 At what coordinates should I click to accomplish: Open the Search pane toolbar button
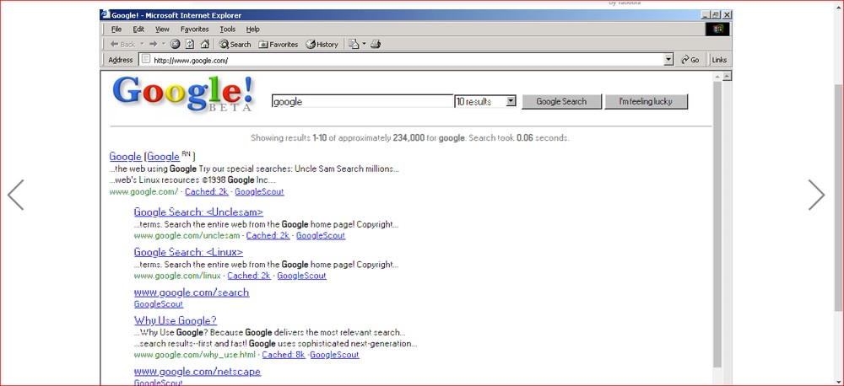[235, 44]
